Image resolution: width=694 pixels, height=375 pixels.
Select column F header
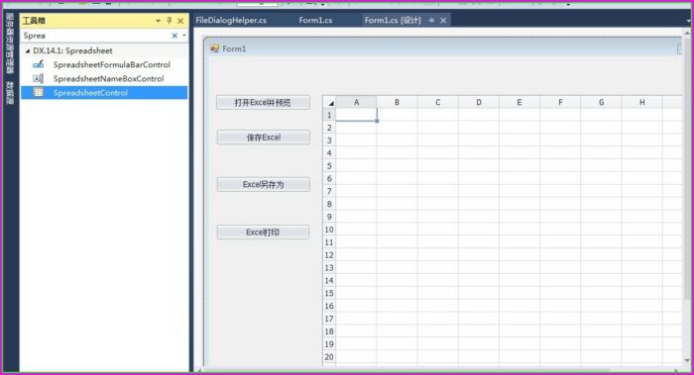(560, 103)
